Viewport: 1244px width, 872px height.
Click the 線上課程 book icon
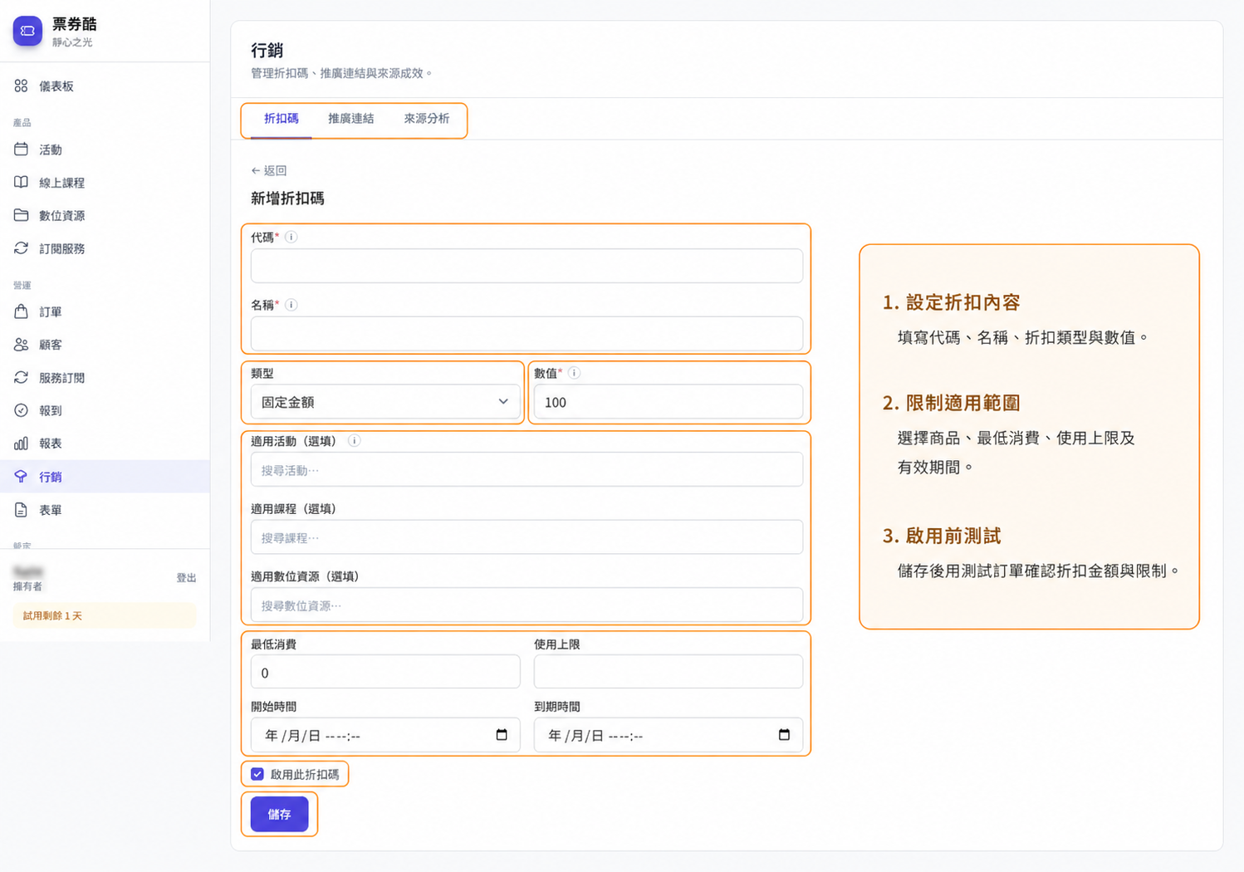(x=22, y=182)
